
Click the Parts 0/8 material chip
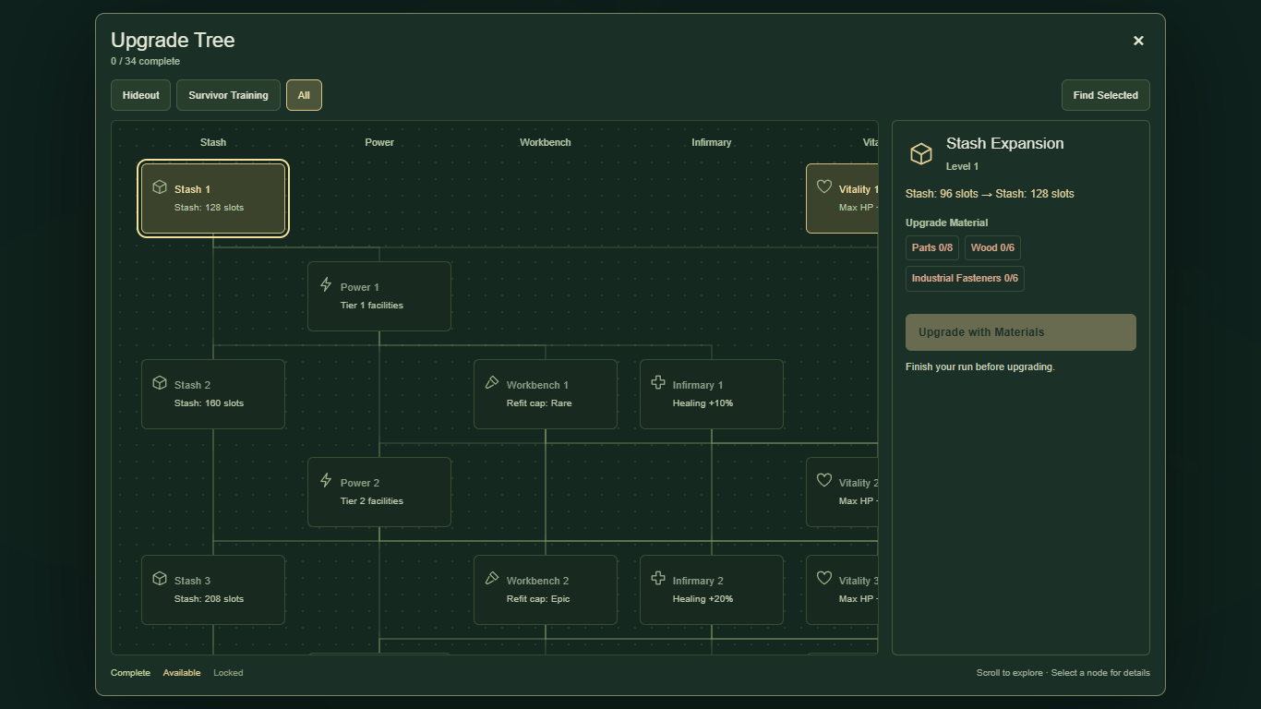tap(931, 247)
